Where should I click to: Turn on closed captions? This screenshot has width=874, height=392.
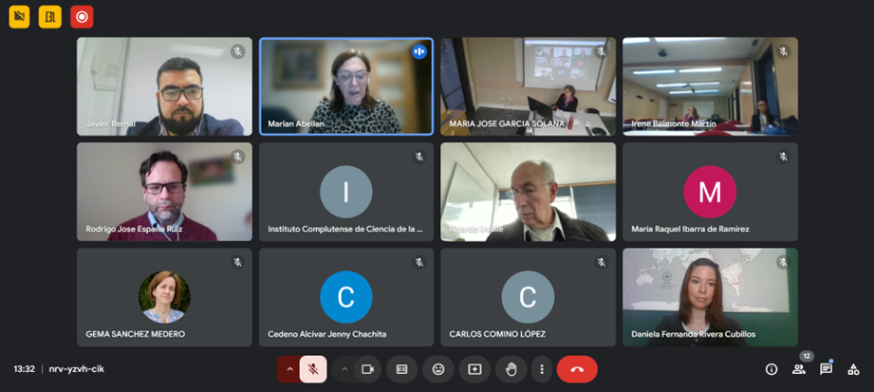(x=401, y=369)
